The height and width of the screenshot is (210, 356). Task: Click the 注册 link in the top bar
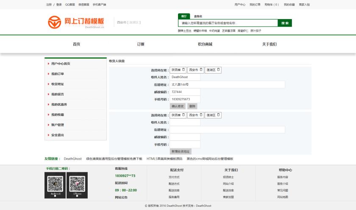pyautogui.click(x=49, y=5)
